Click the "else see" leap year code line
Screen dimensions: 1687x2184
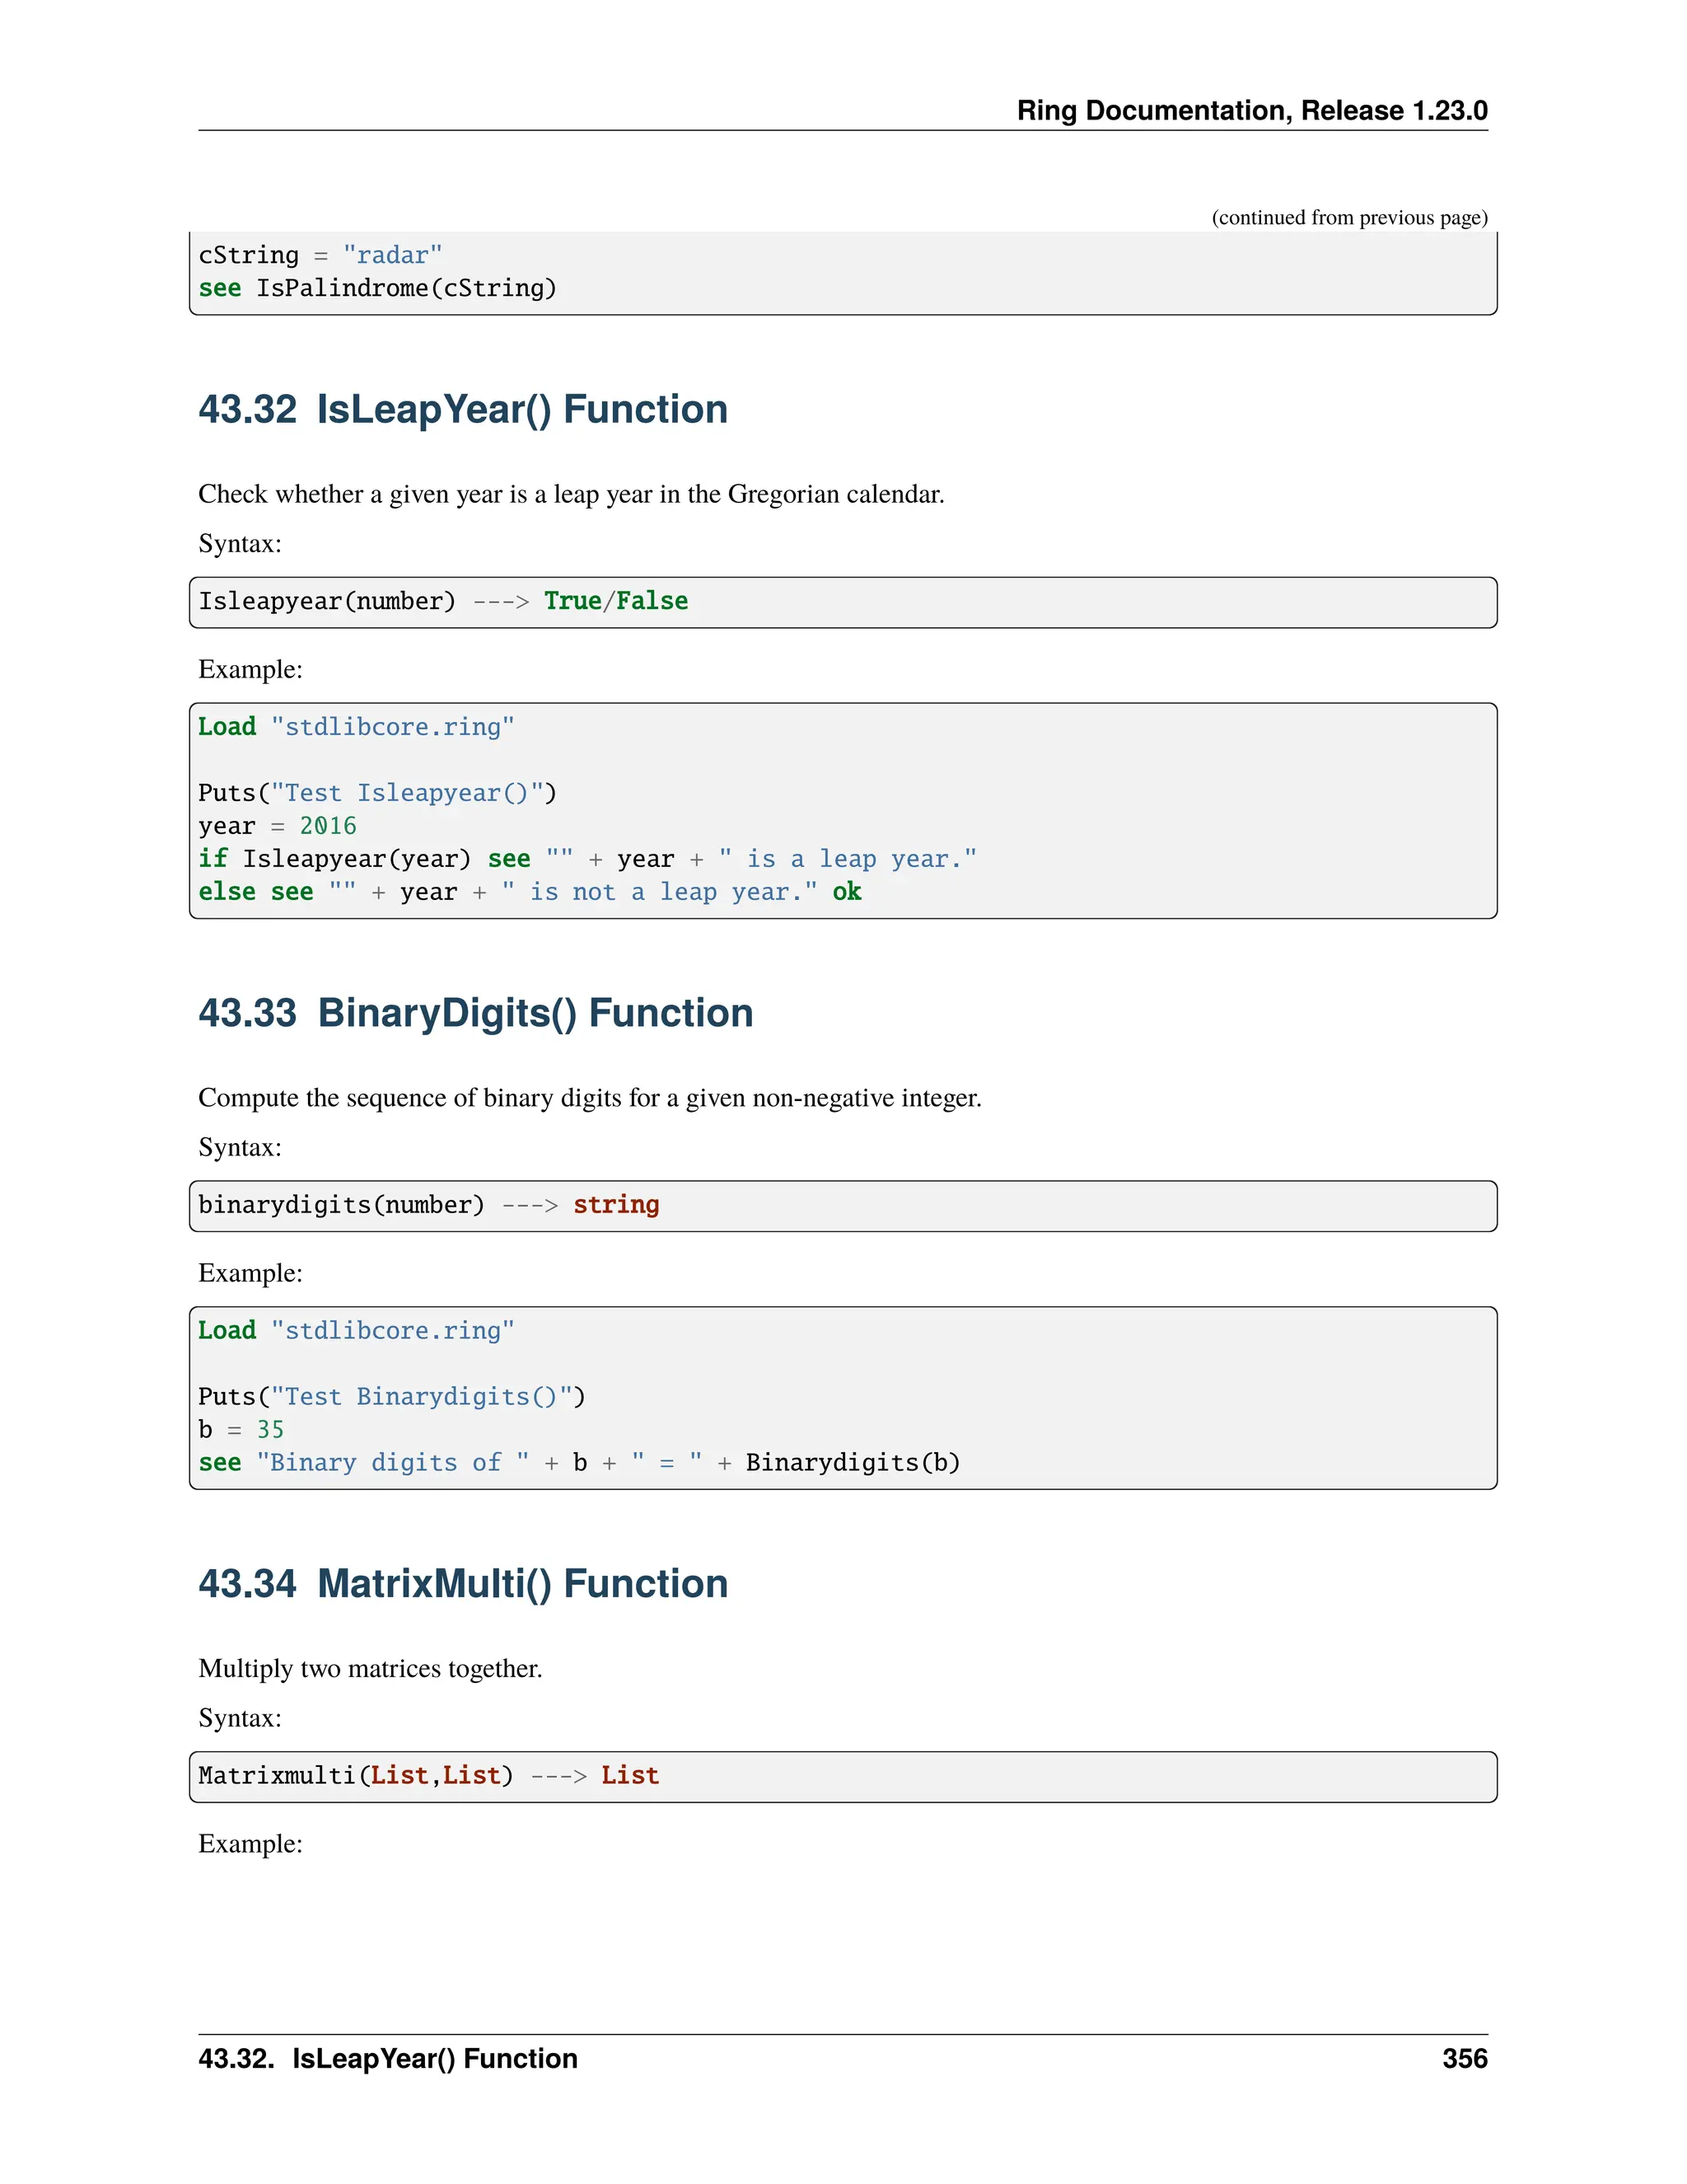click(529, 892)
